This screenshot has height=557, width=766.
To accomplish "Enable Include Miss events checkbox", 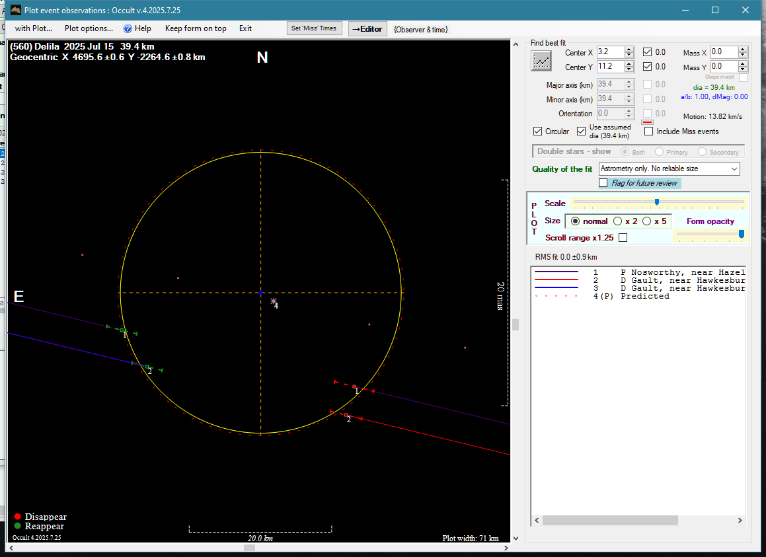I will (x=649, y=131).
